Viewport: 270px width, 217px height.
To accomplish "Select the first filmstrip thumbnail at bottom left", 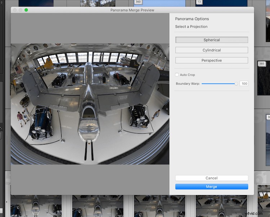I will pos(36,207).
